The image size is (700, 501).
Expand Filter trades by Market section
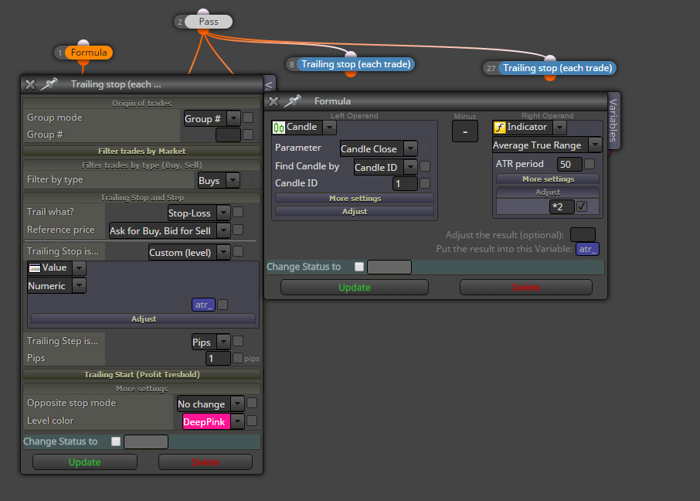[x=142, y=151]
